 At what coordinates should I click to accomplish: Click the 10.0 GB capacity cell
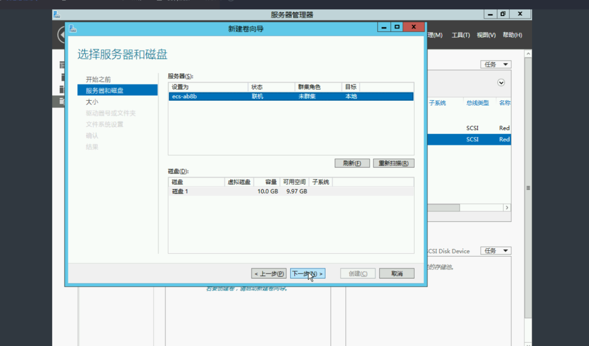pyautogui.click(x=267, y=191)
